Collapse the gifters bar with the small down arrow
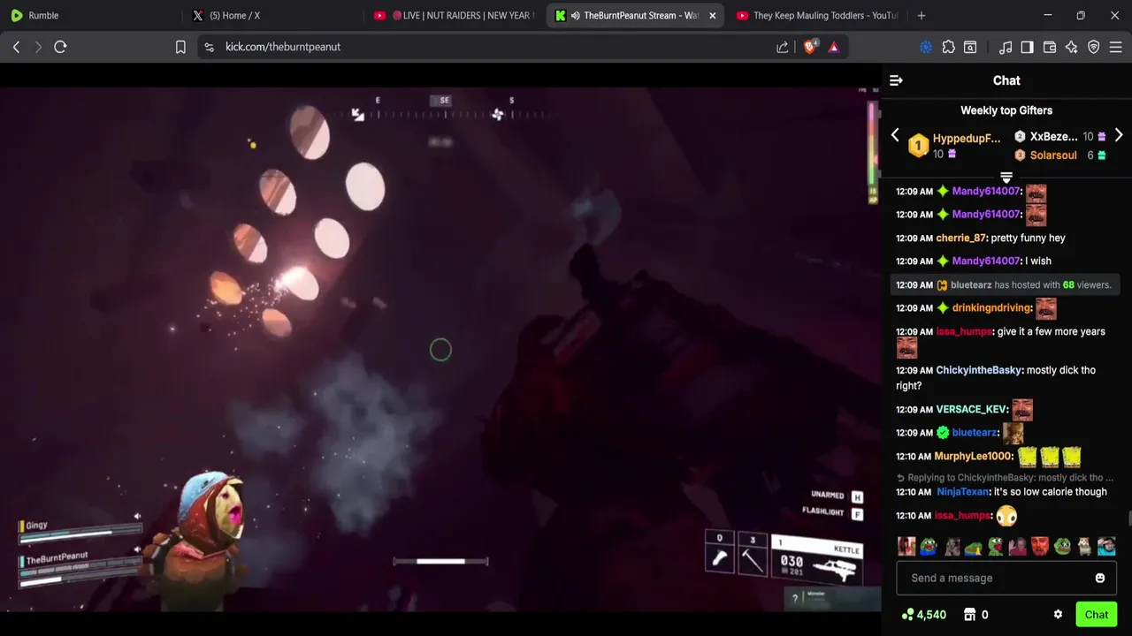The width and height of the screenshot is (1132, 636). click(x=1006, y=178)
